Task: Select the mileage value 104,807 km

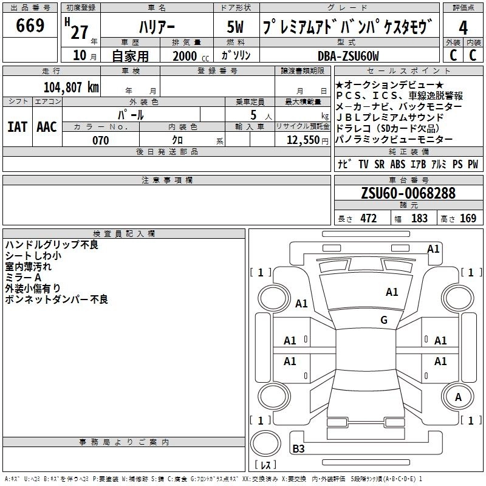Action: [71, 87]
